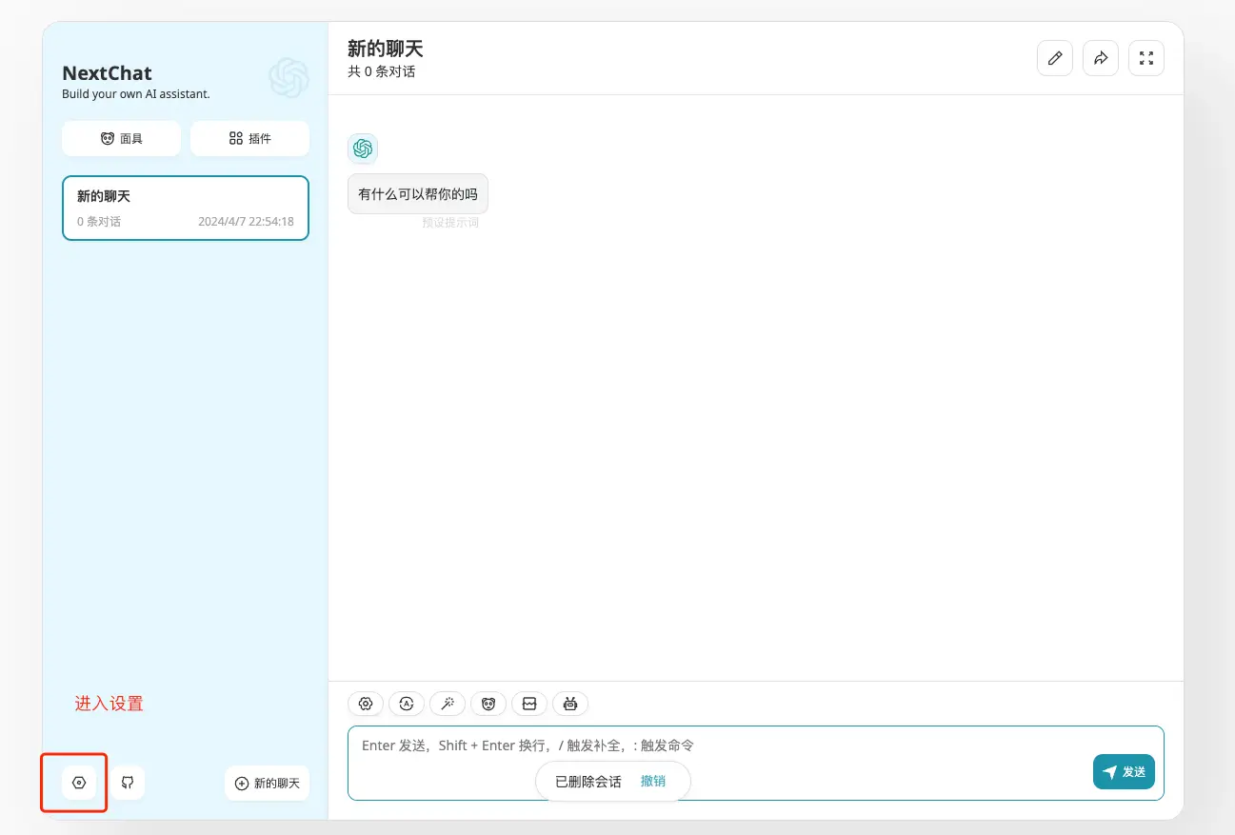Click the 撤销 undo link
This screenshot has height=835, width=1235.
(x=654, y=780)
